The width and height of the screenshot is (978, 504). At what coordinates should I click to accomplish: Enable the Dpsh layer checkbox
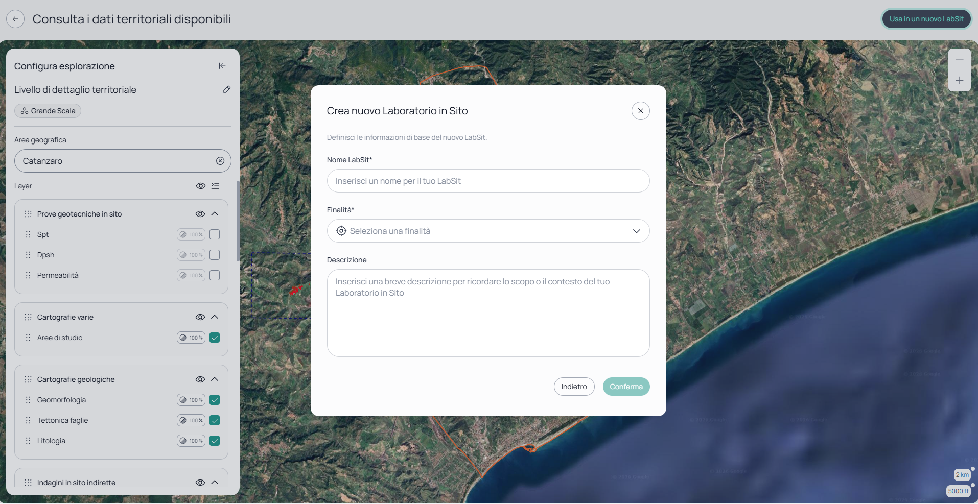[215, 255]
